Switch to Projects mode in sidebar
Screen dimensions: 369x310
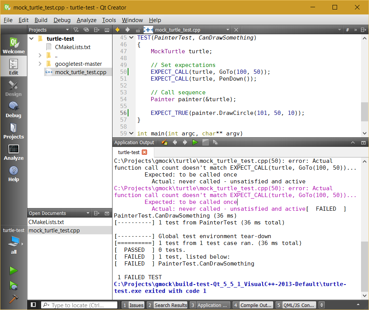14,130
